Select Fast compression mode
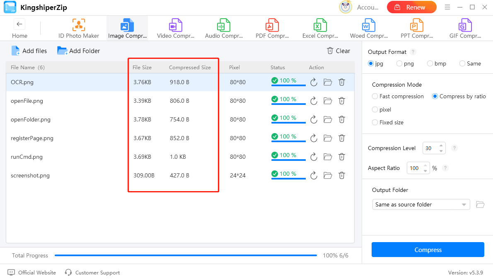This screenshot has height=279, width=493. point(375,96)
